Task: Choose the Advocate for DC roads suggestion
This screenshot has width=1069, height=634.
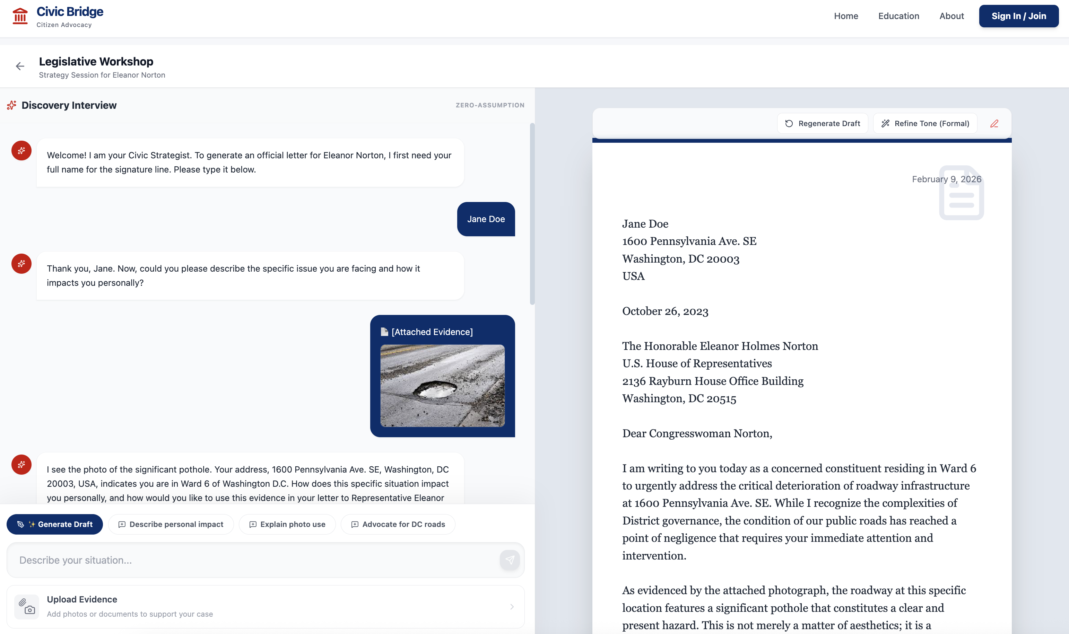Action: [398, 524]
